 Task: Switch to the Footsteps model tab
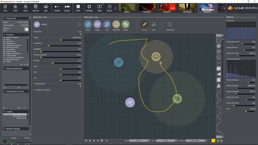click(x=187, y=8)
